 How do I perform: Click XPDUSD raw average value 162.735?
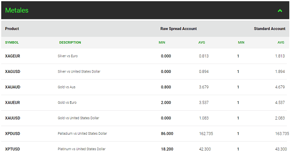pos(206,133)
